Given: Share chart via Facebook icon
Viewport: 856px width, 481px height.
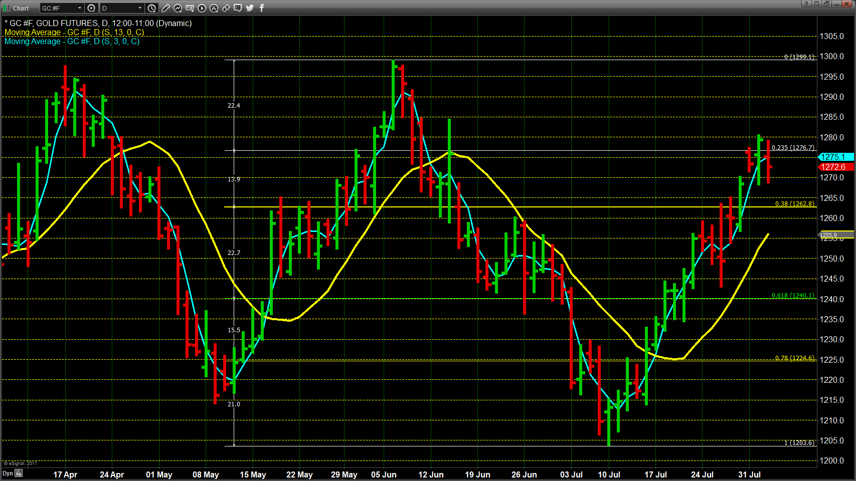Looking at the screenshot, I should pos(261,8).
